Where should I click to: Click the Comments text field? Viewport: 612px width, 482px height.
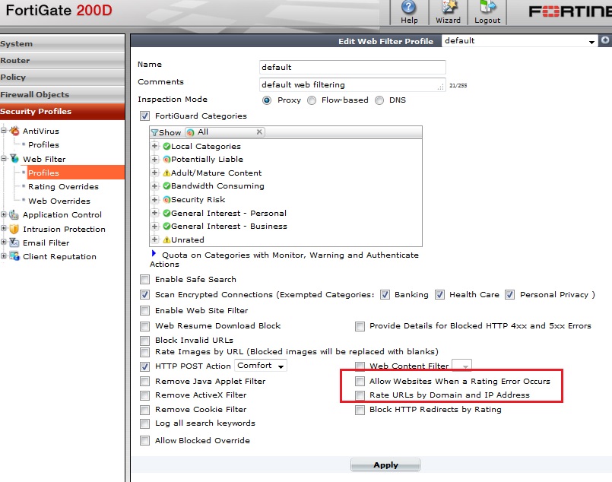(x=352, y=84)
